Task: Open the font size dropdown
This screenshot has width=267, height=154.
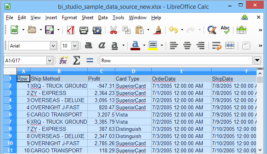Action: click(75, 46)
